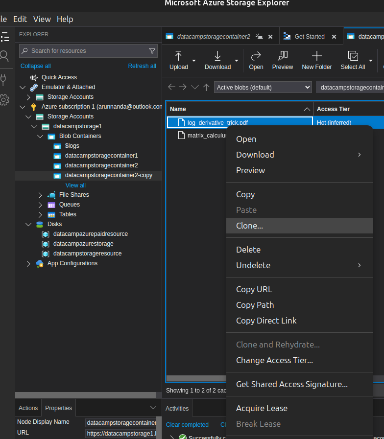The image size is (384, 439).
Task: Select the datacampstoragecontainer1 tree item
Action: (x=101, y=156)
